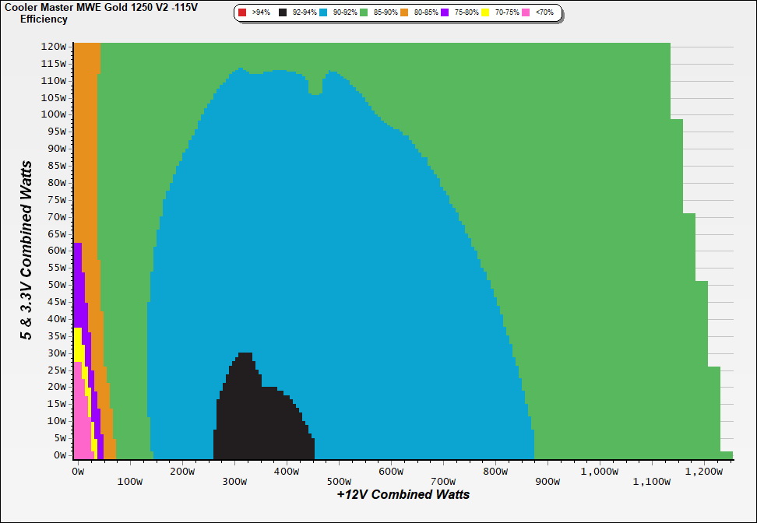The width and height of the screenshot is (757, 523).
Task: Select the black 92-94% legend swatch
Action: point(283,13)
